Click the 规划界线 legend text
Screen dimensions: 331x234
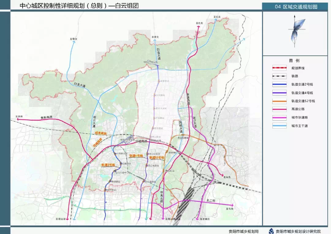pyautogui.click(x=298, y=68)
